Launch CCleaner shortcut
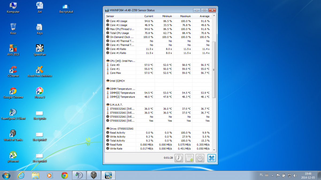 pos(13,71)
